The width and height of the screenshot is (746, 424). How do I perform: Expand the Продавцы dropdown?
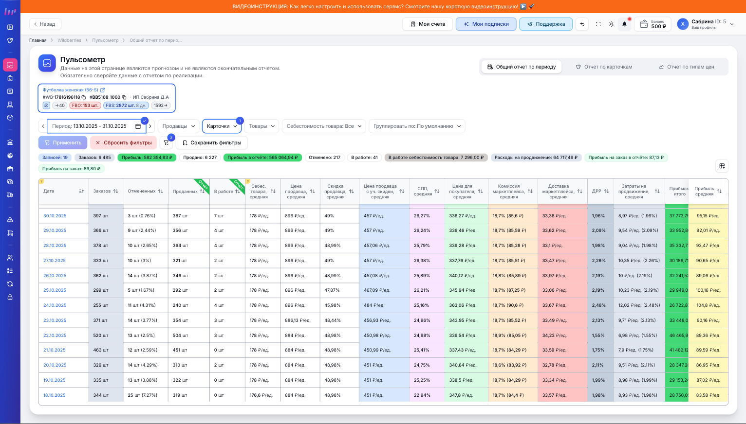pos(178,126)
